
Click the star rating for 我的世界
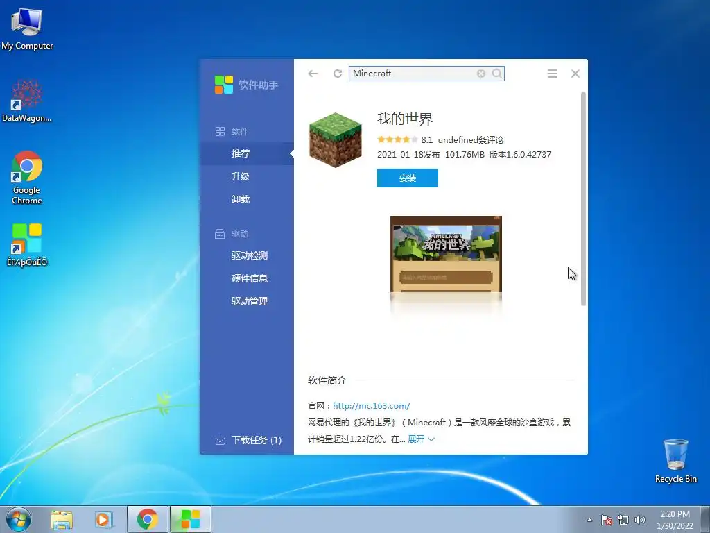point(397,139)
